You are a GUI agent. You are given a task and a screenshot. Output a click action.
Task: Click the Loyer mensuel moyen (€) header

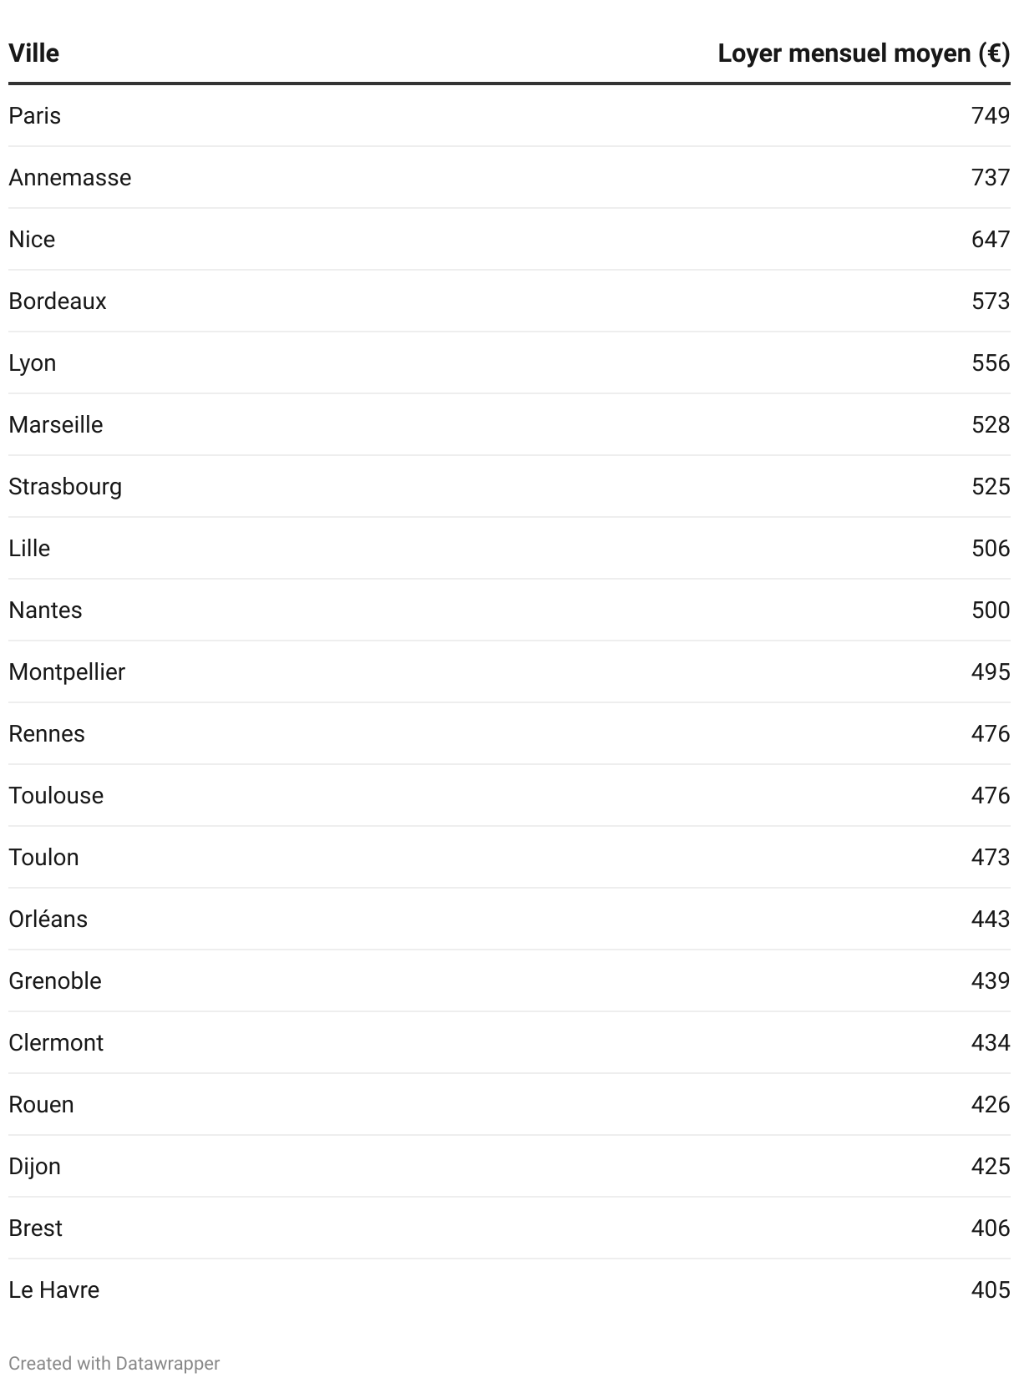[x=864, y=53]
